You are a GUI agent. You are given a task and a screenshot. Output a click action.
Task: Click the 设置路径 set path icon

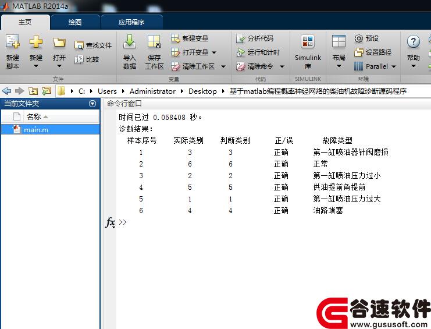pyautogui.click(x=359, y=52)
